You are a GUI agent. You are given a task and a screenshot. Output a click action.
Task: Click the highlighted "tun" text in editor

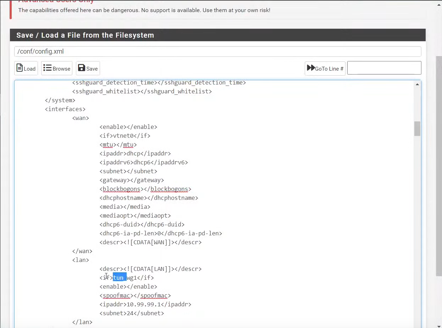tap(119, 278)
